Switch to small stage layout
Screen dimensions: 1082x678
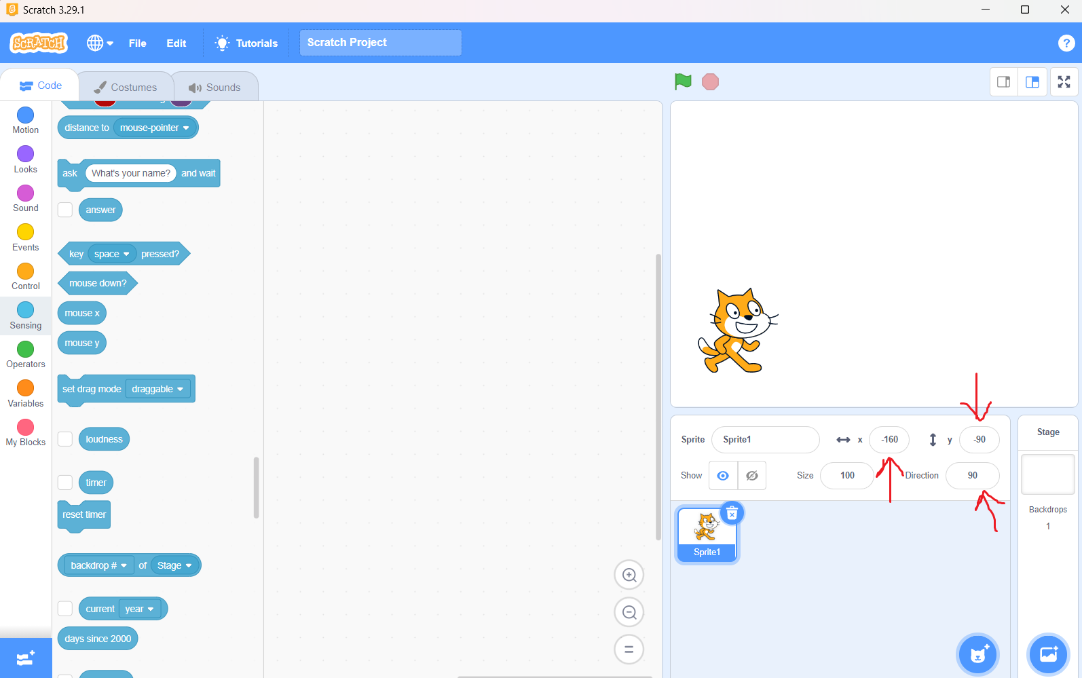coord(1003,82)
